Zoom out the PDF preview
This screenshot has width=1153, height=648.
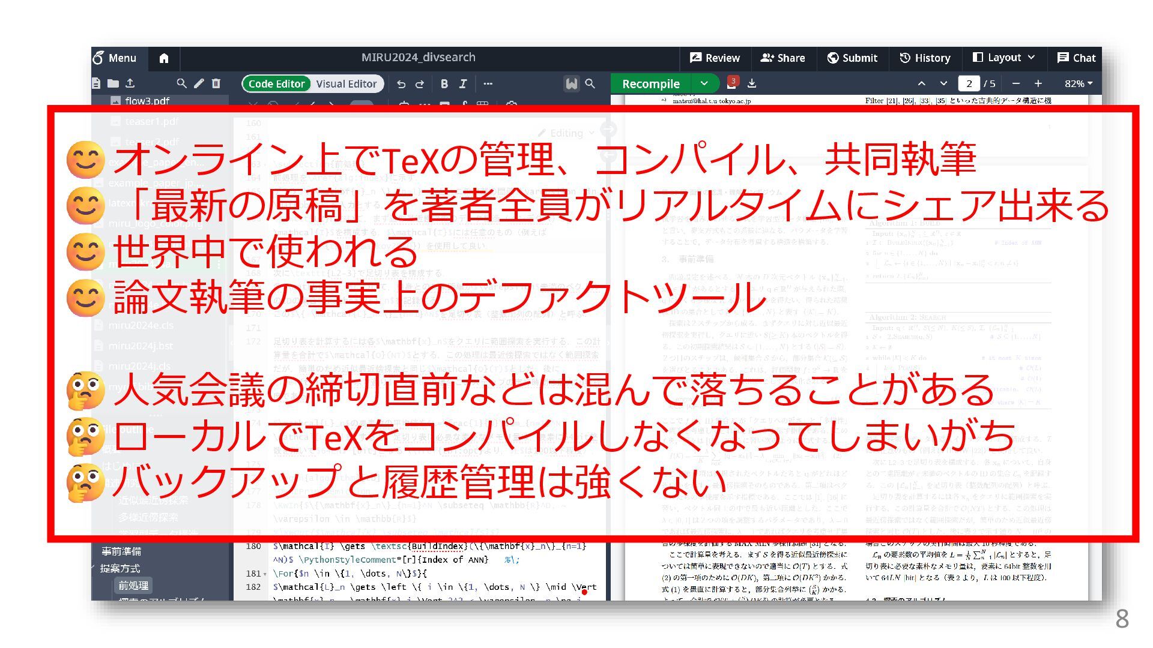point(1016,84)
